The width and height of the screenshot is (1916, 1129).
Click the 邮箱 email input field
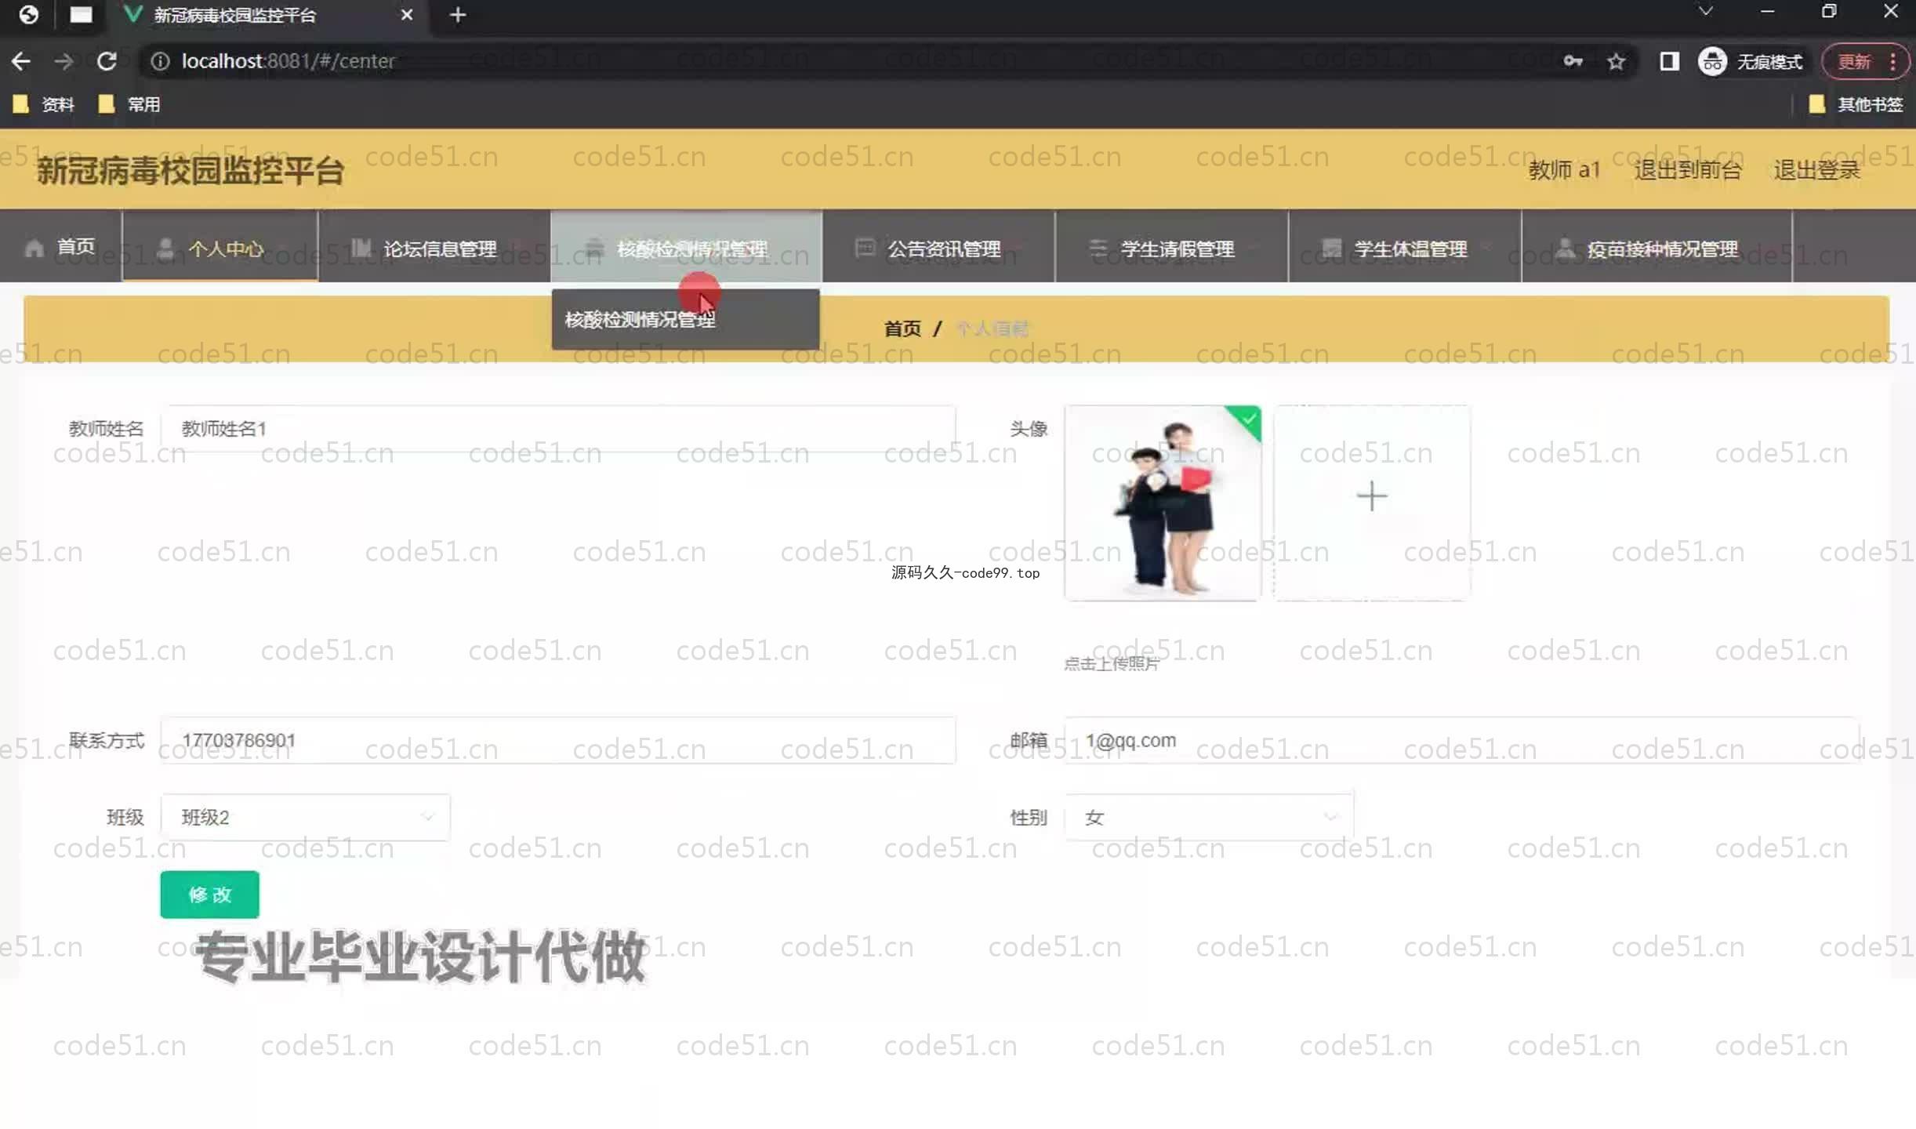[1461, 740]
